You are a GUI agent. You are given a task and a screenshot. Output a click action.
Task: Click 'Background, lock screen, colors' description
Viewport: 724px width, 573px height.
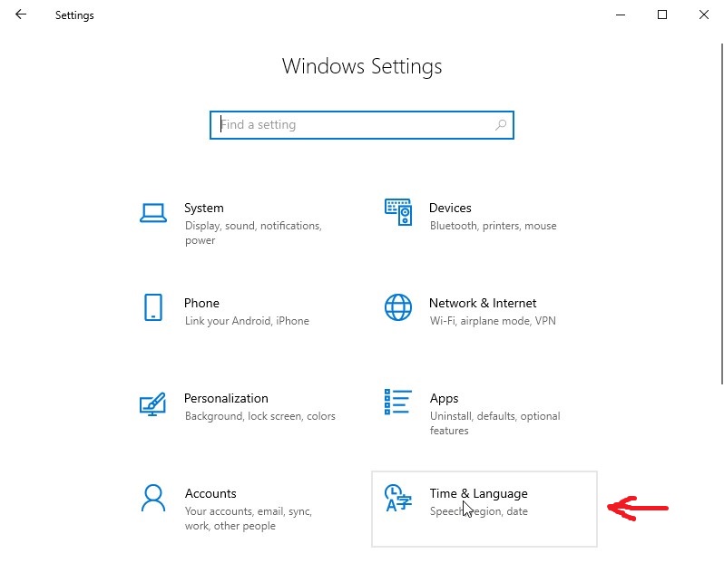point(260,416)
